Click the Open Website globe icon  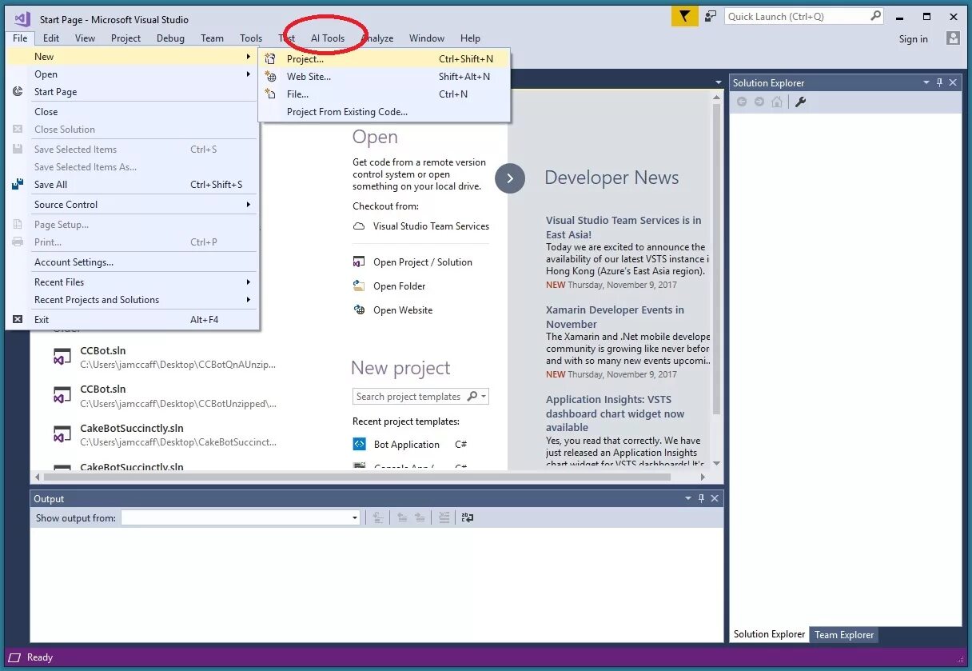(x=359, y=310)
